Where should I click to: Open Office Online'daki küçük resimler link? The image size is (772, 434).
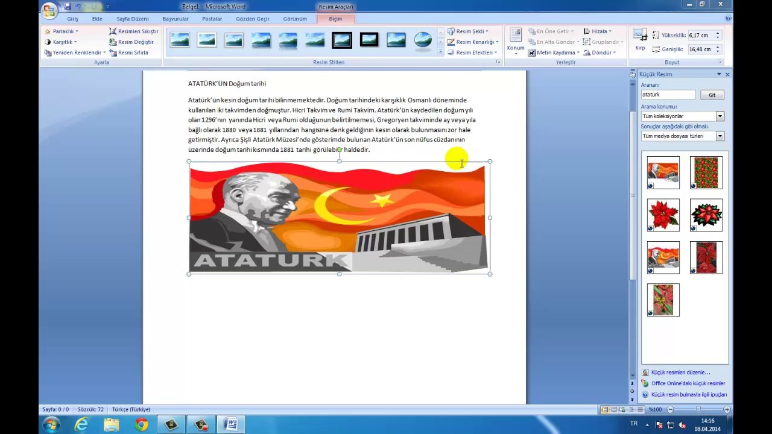pyautogui.click(x=688, y=383)
